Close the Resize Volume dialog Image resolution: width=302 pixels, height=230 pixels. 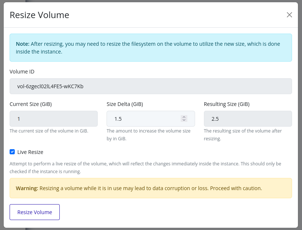289,15
